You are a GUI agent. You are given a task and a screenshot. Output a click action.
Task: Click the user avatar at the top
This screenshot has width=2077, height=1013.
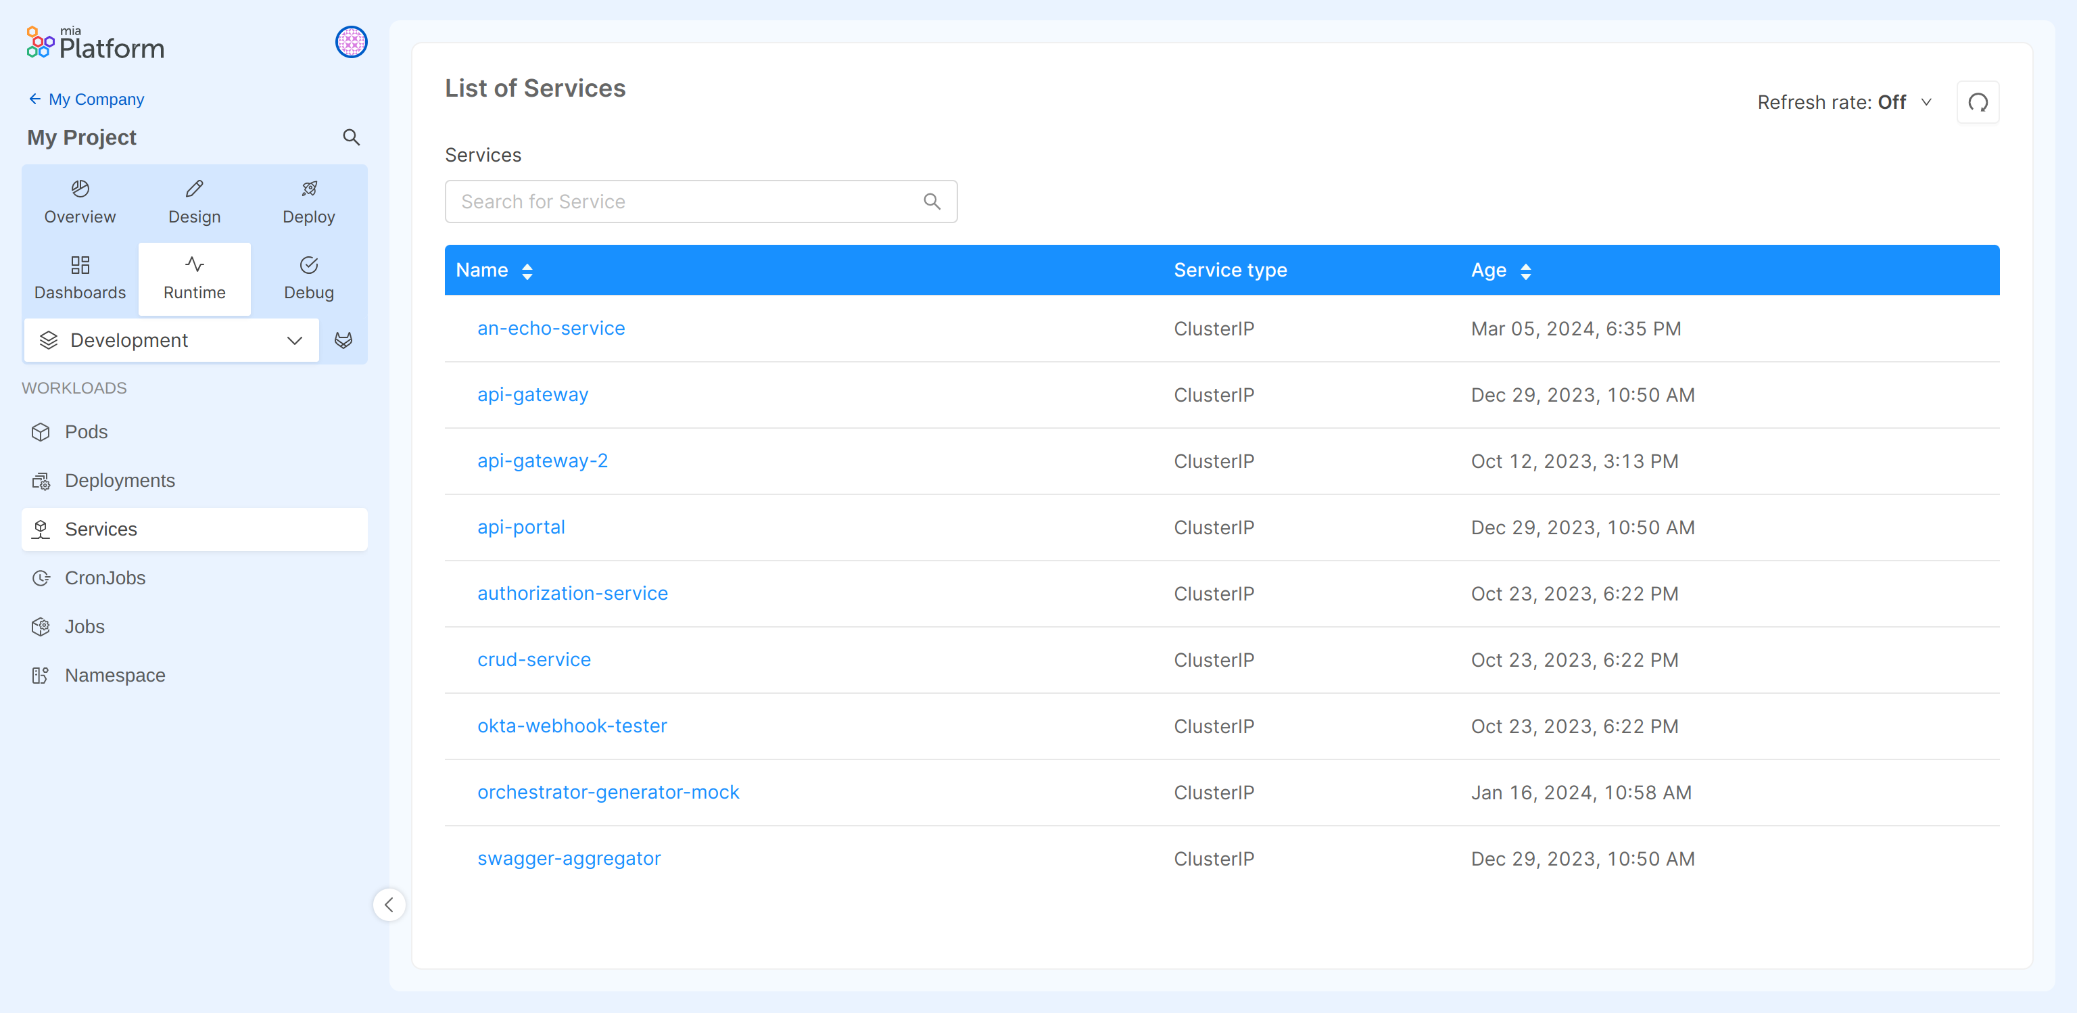tap(351, 42)
